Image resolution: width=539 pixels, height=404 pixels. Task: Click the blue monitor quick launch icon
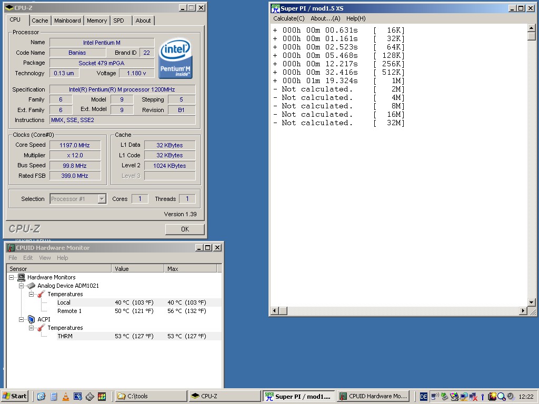tap(78, 397)
